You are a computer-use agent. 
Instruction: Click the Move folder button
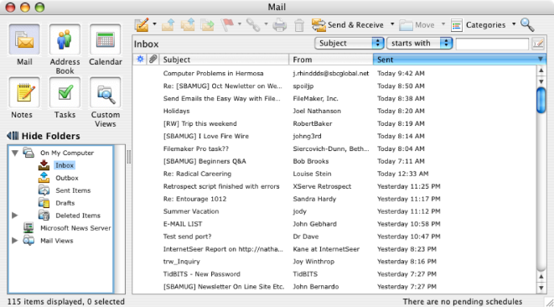point(417,25)
